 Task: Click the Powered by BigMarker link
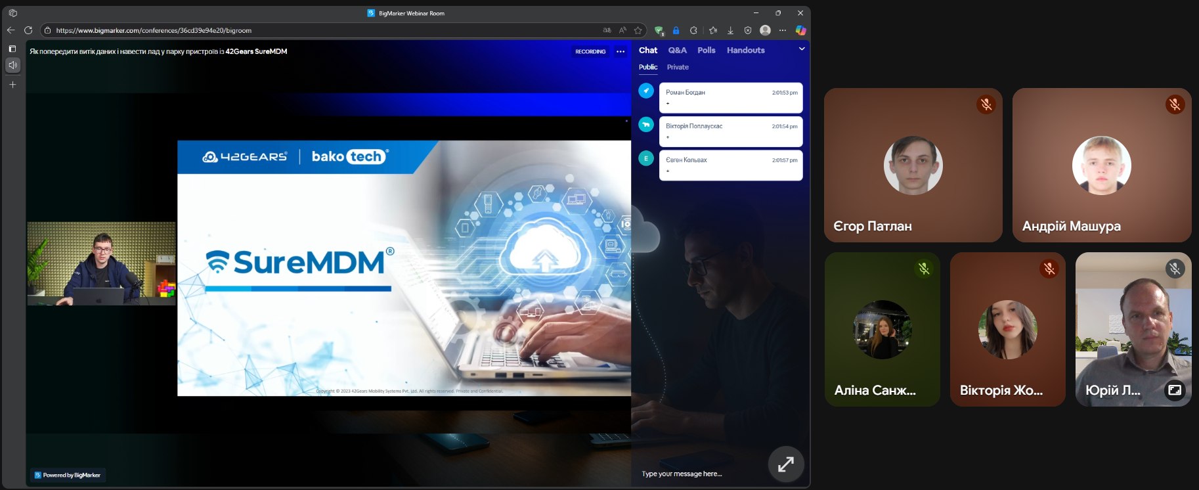[x=68, y=475]
